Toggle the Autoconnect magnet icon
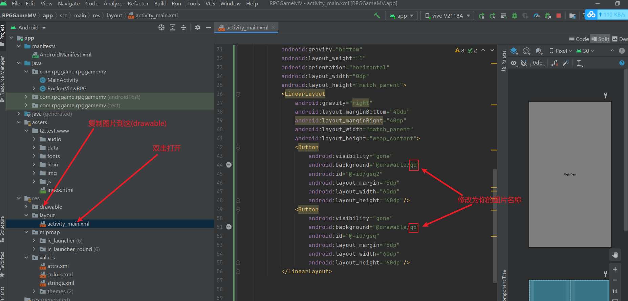Viewport: 628px width, 301px height. [524, 63]
